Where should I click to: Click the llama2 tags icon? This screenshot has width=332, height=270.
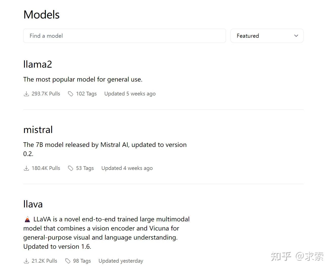71,94
